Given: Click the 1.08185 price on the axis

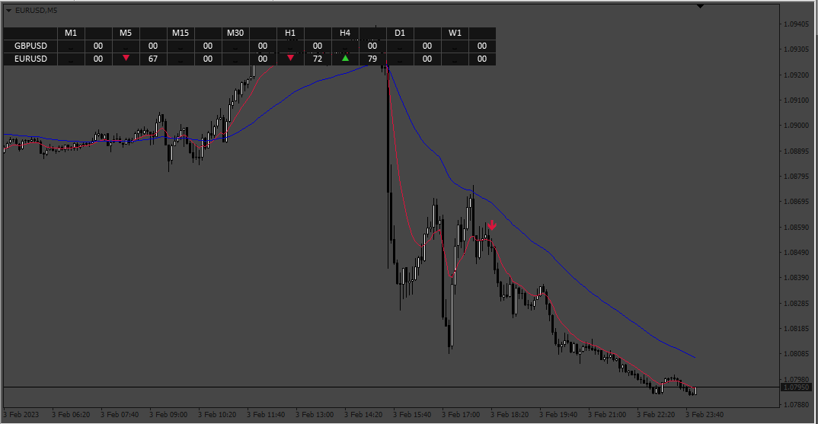Looking at the screenshot, I should (796, 329).
